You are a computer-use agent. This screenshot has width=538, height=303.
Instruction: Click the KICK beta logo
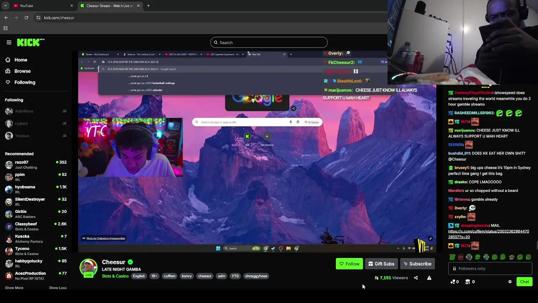click(x=31, y=42)
